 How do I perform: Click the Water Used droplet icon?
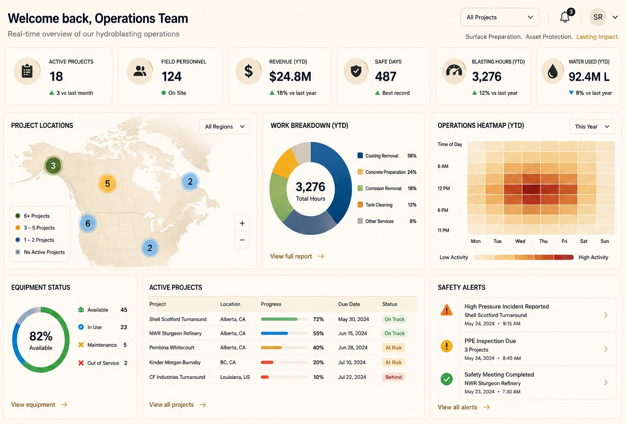[553, 71]
